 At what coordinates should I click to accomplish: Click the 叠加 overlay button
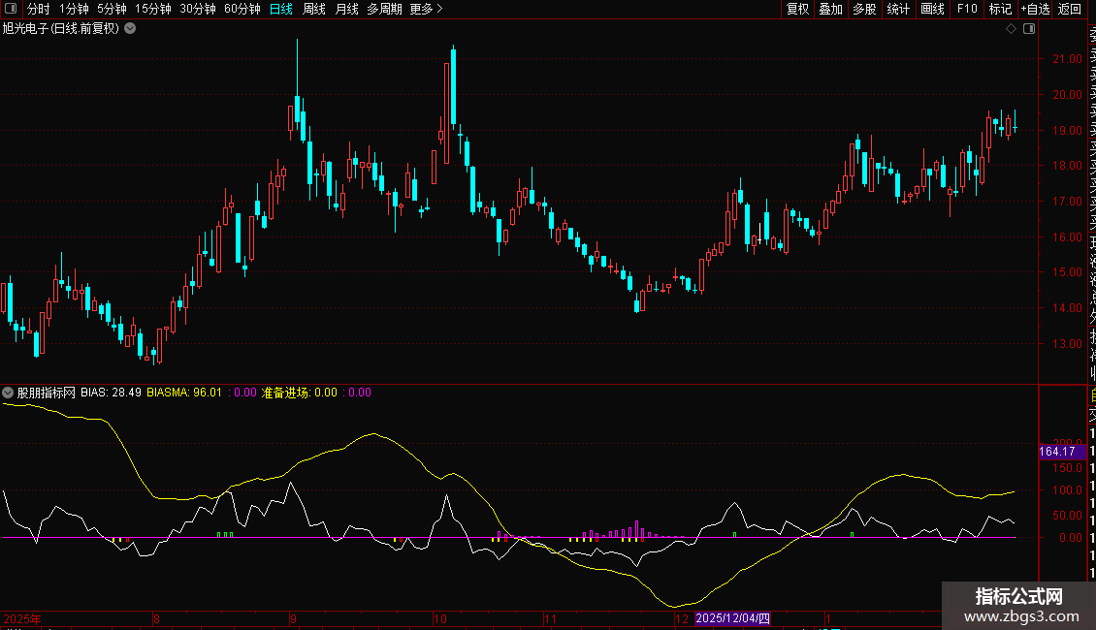830,9
